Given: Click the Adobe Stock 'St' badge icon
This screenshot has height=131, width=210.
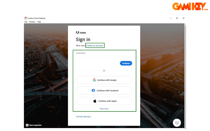Looking at the screenshot, I should [27, 125].
